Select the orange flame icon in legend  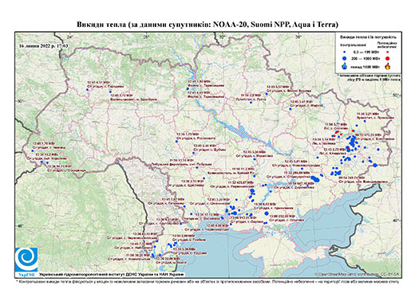coord(388,66)
